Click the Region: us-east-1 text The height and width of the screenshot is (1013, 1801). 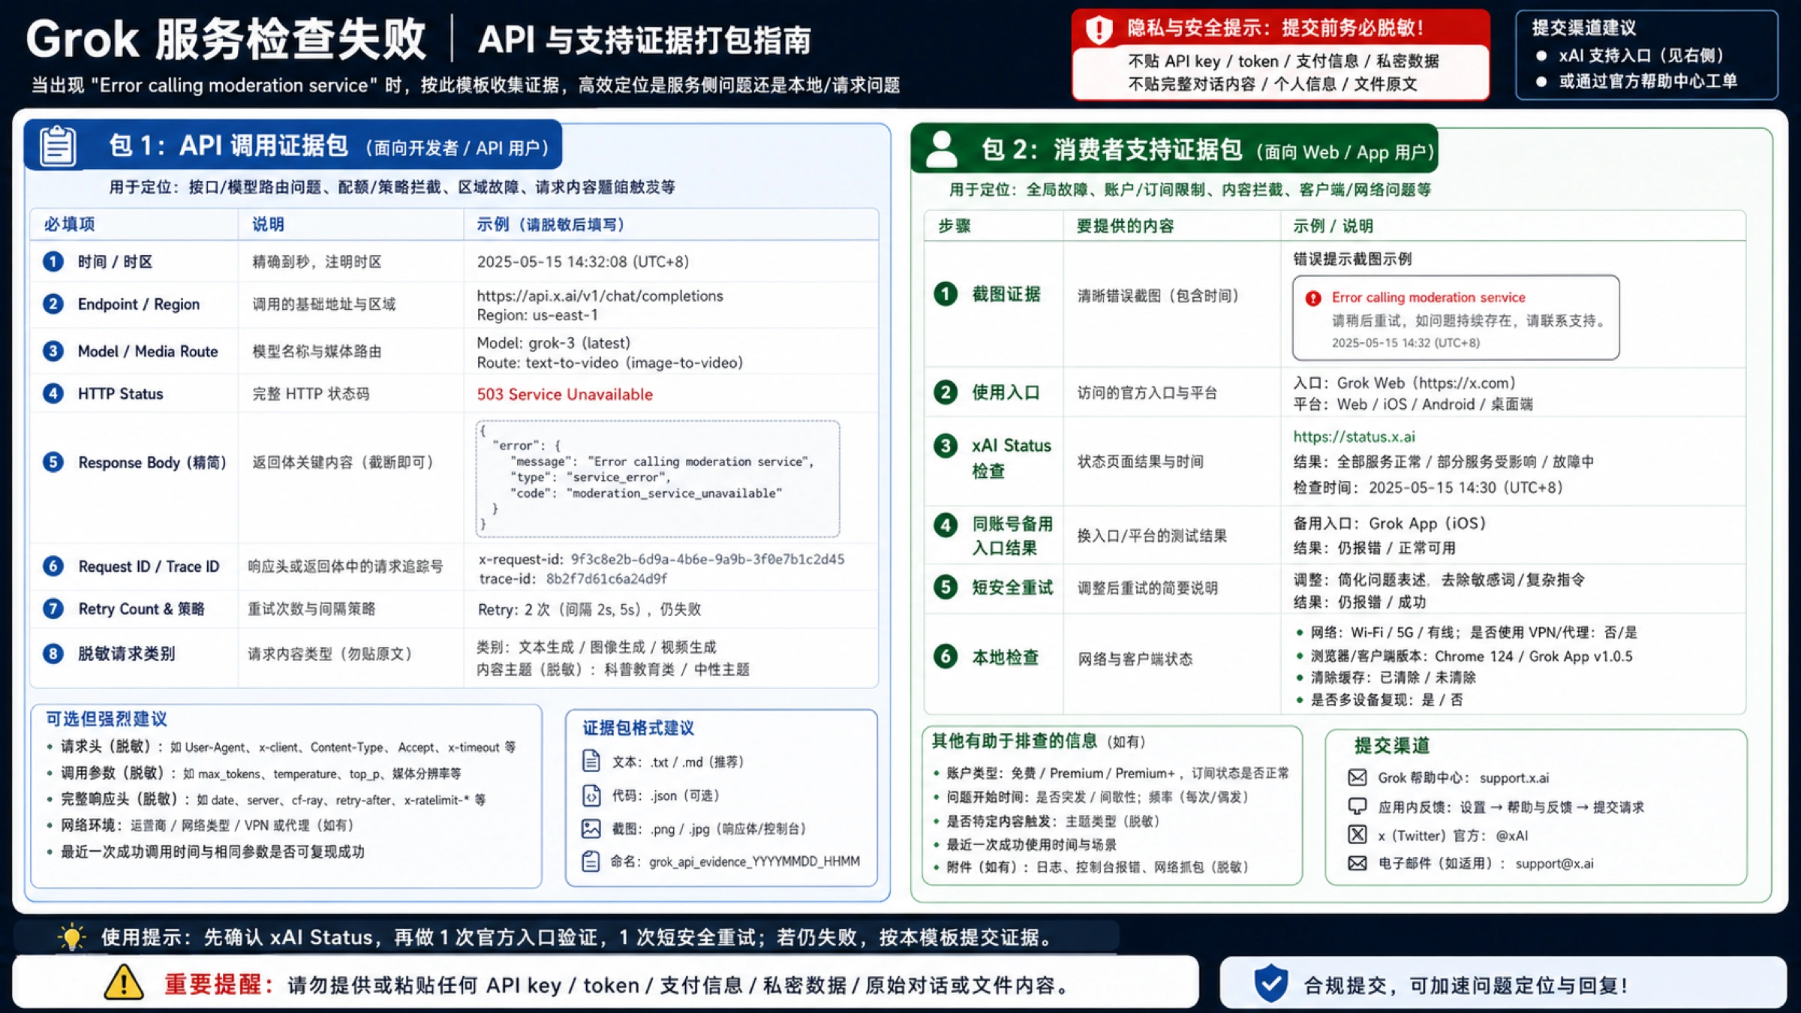pyautogui.click(x=537, y=315)
